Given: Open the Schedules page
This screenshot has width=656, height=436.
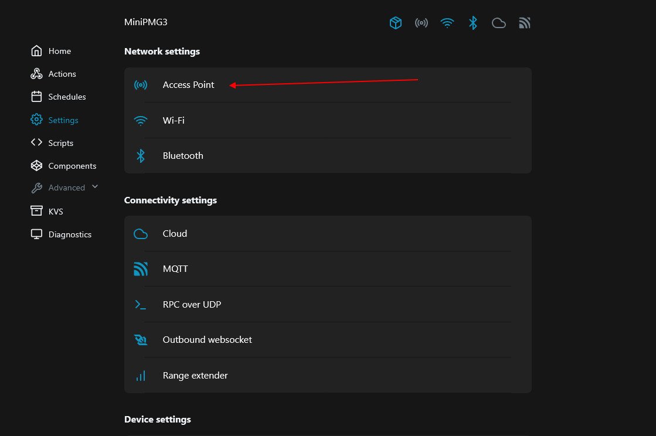Looking at the screenshot, I should click(66, 97).
